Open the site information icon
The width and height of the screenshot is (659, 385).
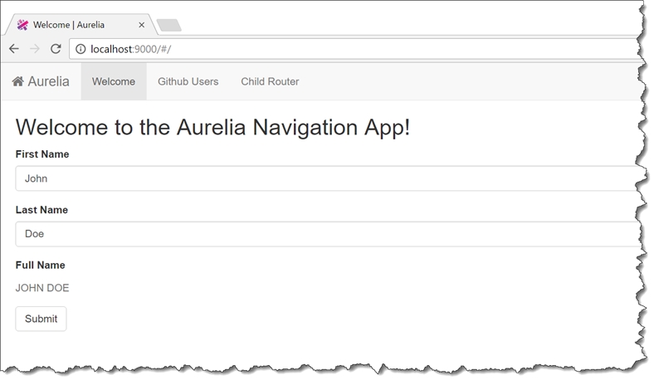pos(81,49)
